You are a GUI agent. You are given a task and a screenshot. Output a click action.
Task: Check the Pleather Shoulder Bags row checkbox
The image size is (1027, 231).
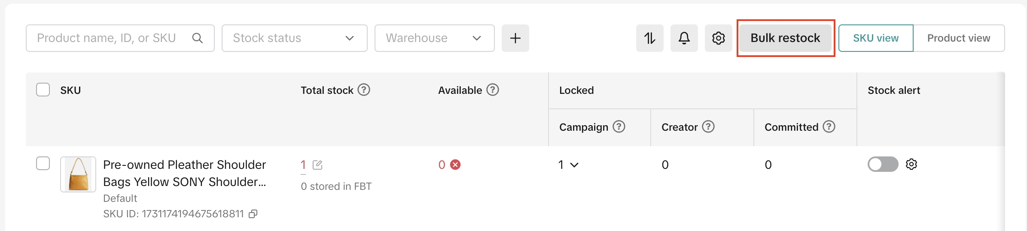[43, 163]
